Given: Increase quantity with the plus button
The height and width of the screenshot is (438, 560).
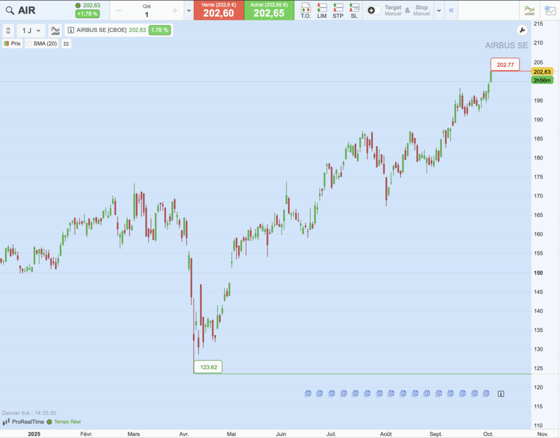Looking at the screenshot, I should pos(175,10).
